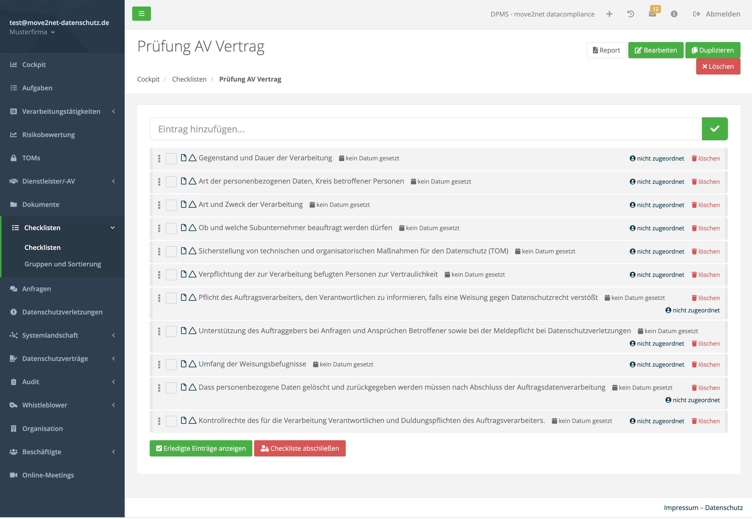Click the plus icon in top bar

pyautogui.click(x=609, y=14)
